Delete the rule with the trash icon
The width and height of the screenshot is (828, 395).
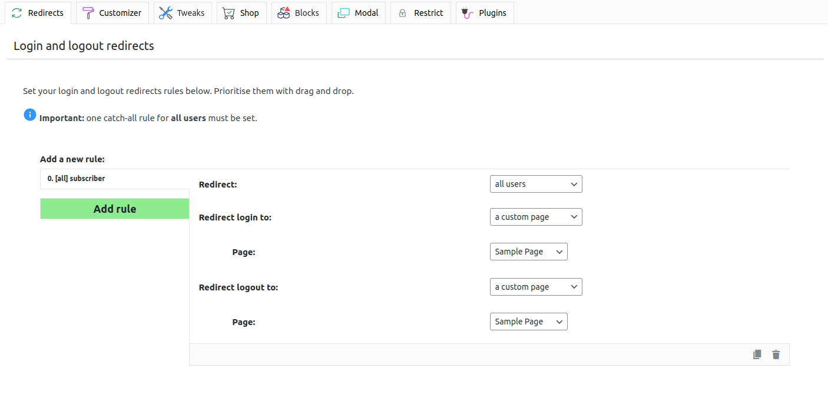pos(776,354)
